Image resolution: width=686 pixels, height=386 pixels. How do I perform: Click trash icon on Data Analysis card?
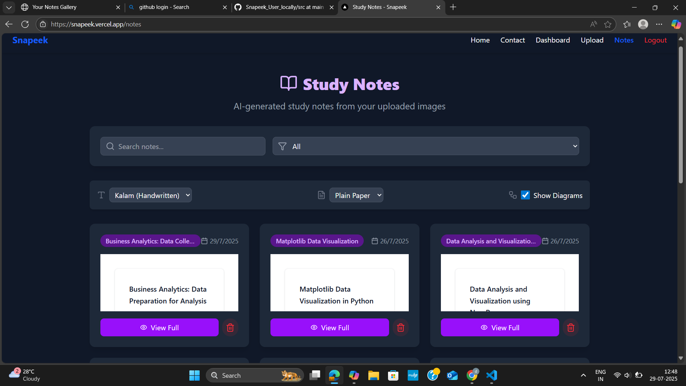571,327
